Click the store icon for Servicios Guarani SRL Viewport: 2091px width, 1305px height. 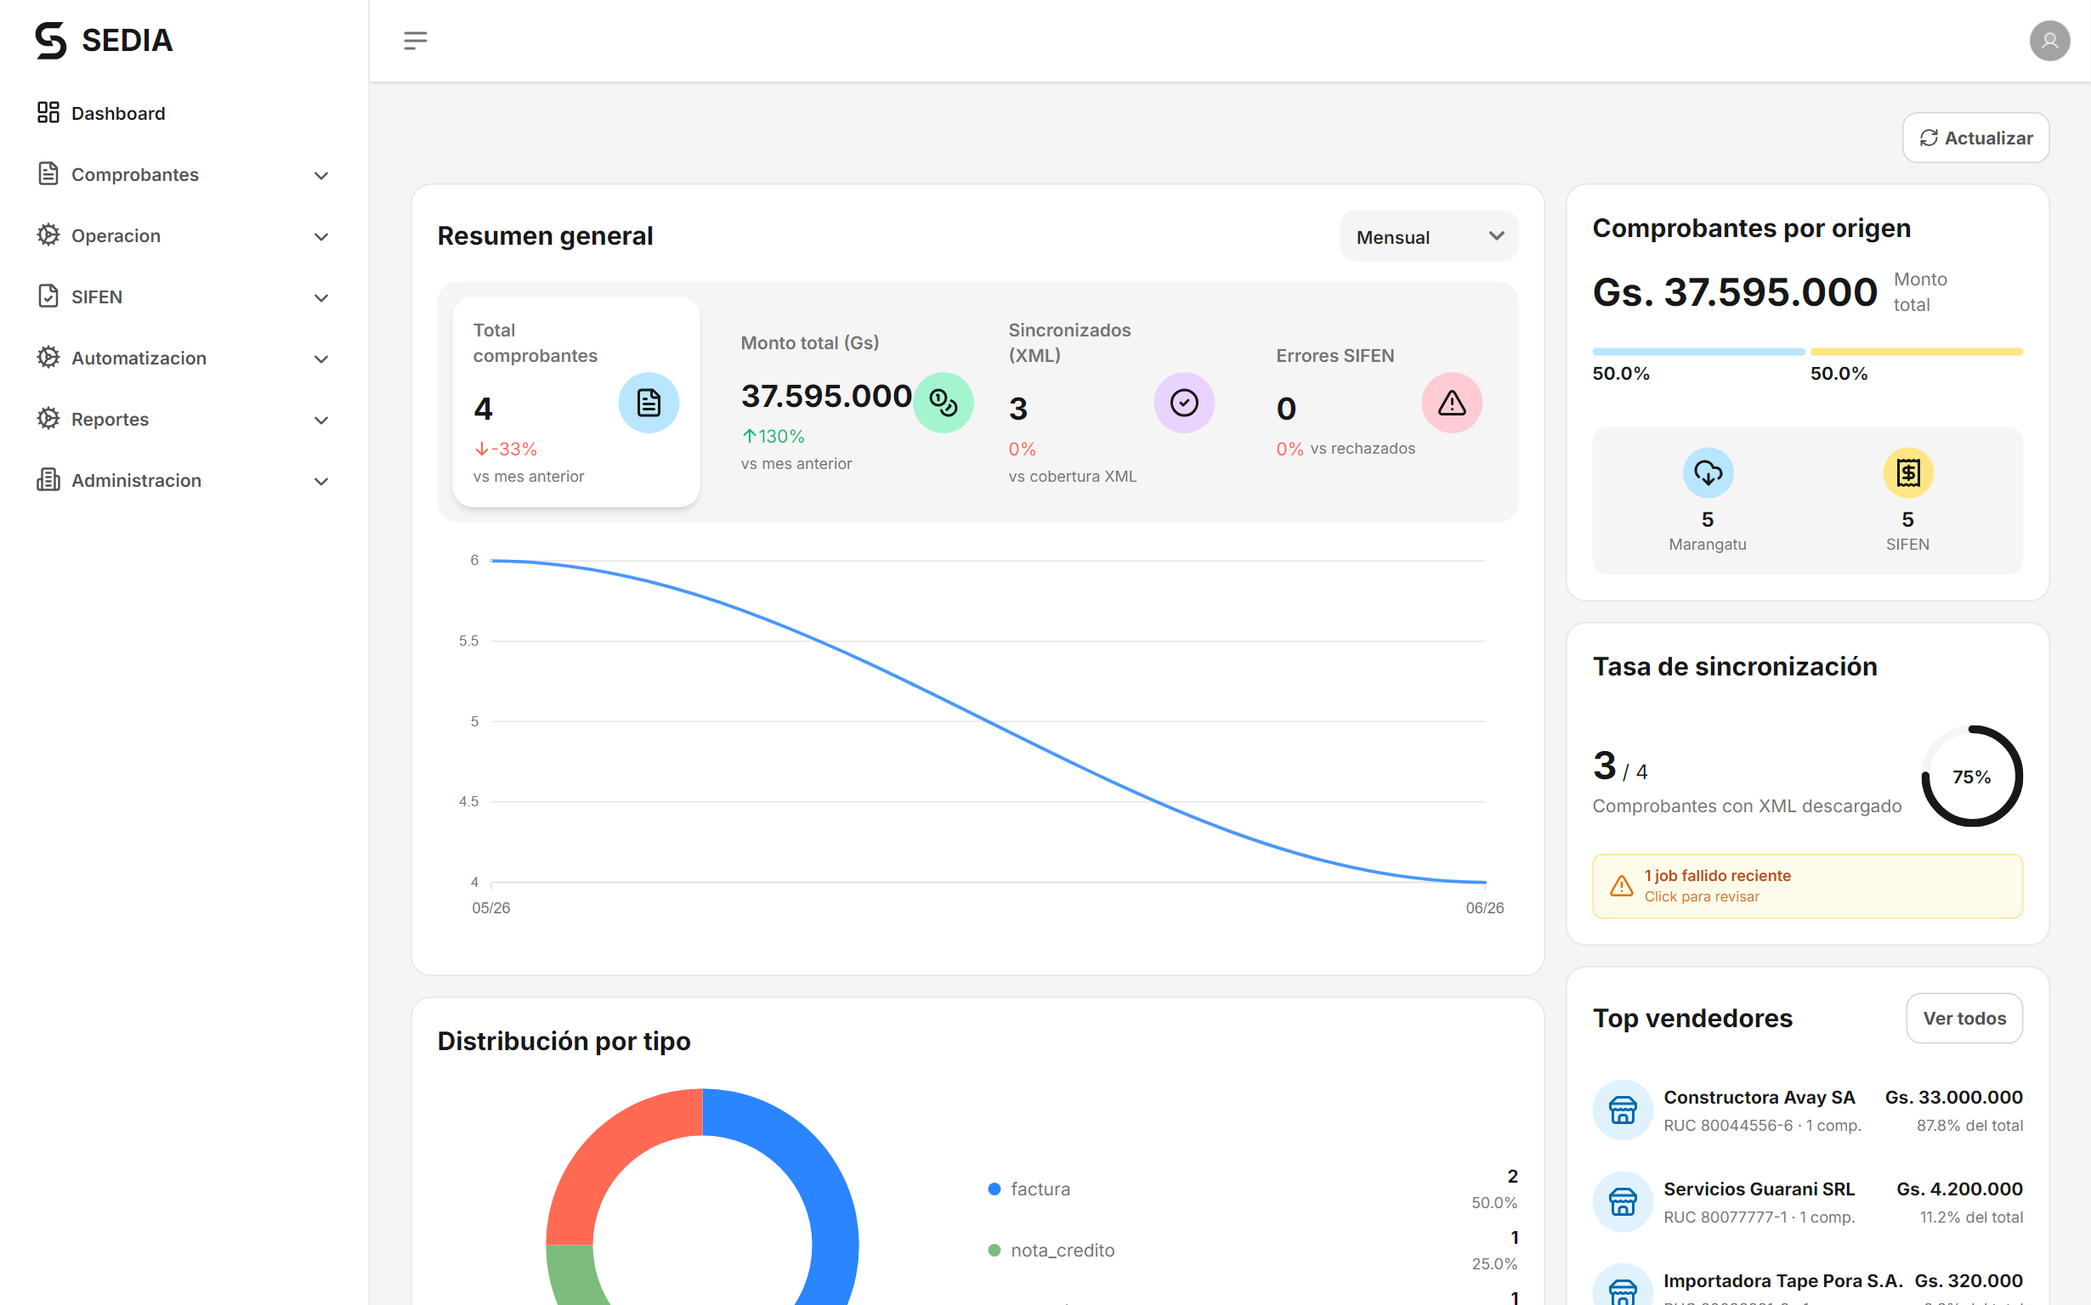[x=1622, y=1201]
